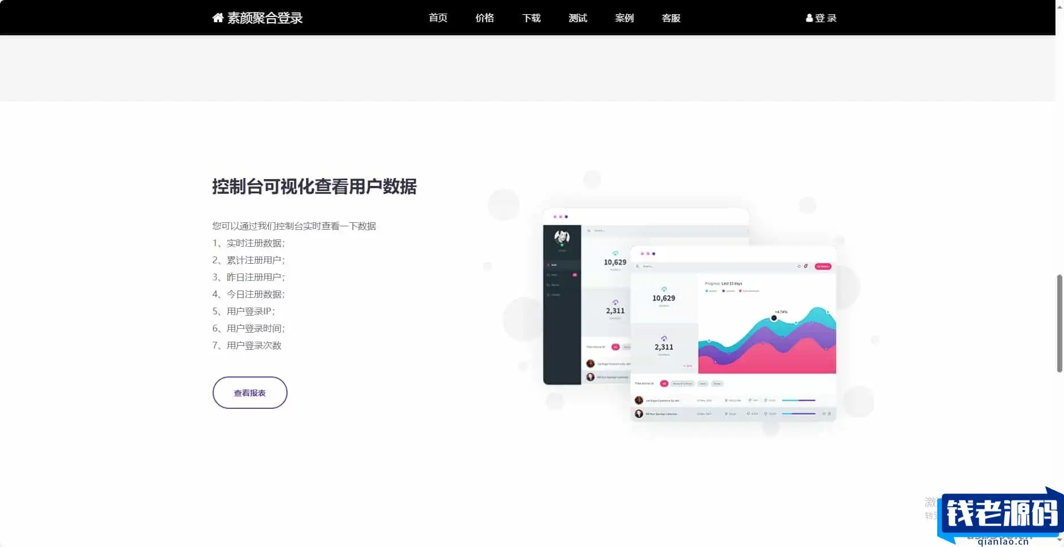Click list item 2、累计注册用户
Viewport: 1064px width, 547px height.
coord(248,260)
